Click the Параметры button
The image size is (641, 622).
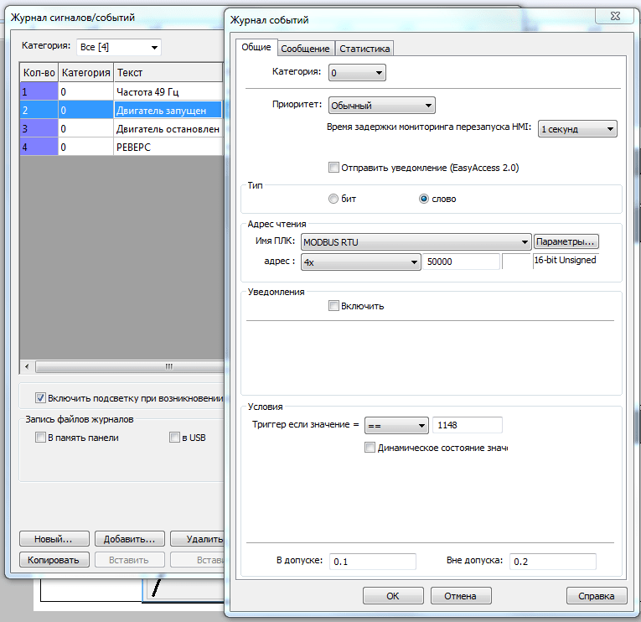click(566, 242)
